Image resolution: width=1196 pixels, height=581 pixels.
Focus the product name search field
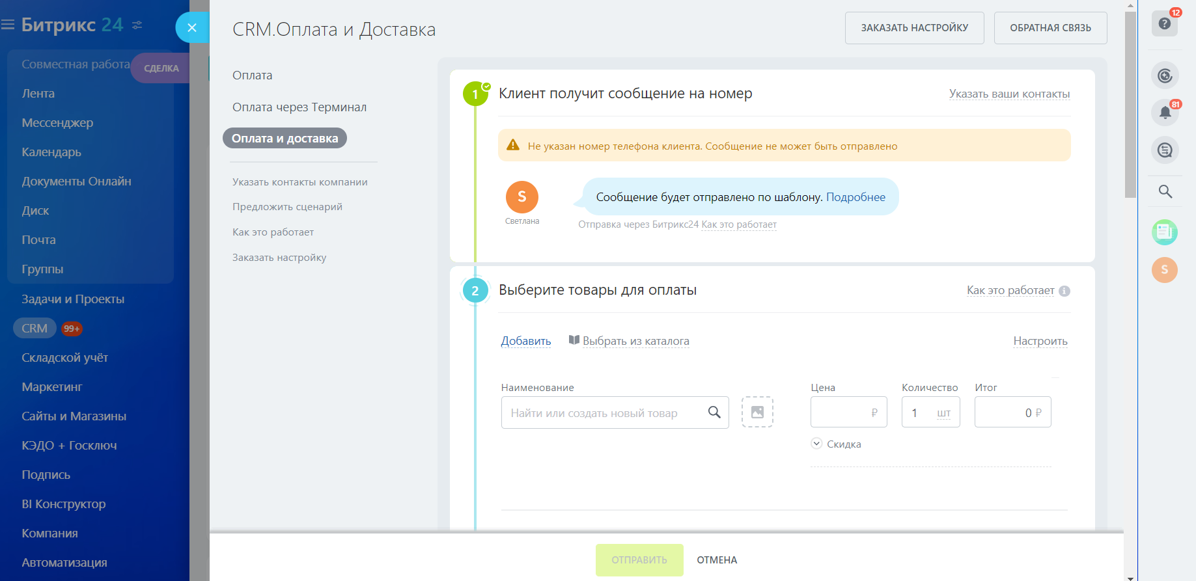(615, 412)
